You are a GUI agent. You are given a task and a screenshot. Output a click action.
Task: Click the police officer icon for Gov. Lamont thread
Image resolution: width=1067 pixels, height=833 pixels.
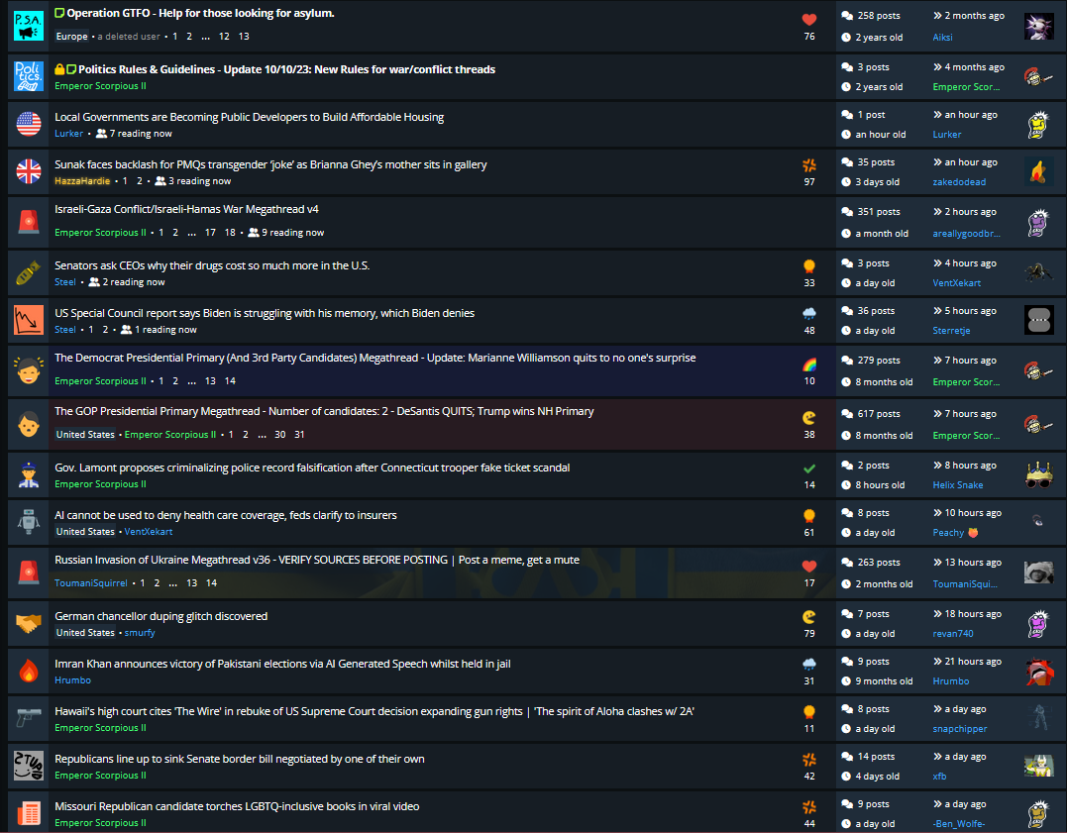pos(29,475)
